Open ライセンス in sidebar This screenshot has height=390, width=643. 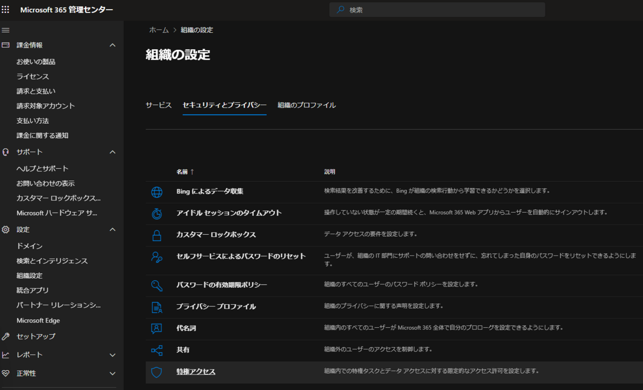(x=33, y=77)
